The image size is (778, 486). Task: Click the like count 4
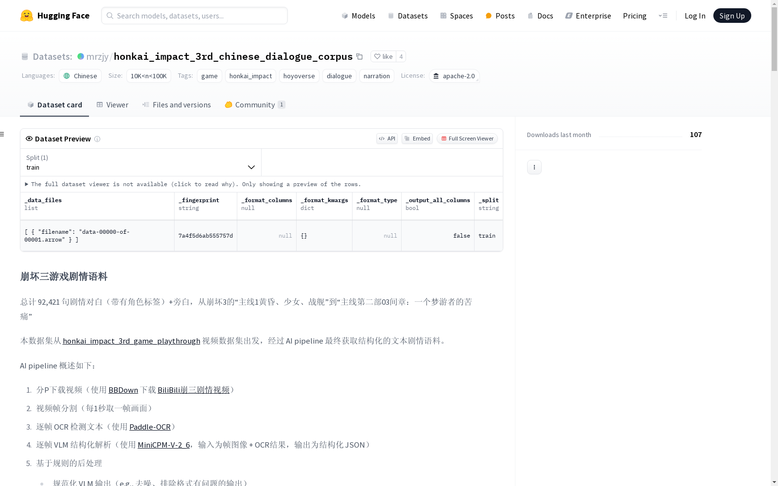pos(401,56)
